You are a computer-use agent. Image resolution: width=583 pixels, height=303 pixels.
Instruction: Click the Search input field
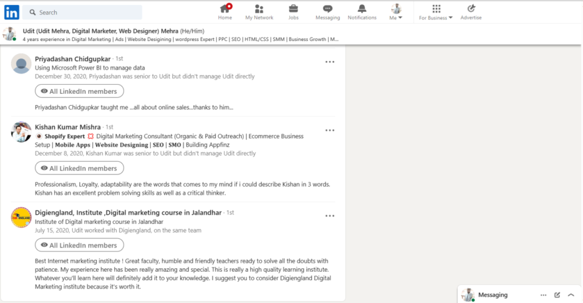click(85, 12)
